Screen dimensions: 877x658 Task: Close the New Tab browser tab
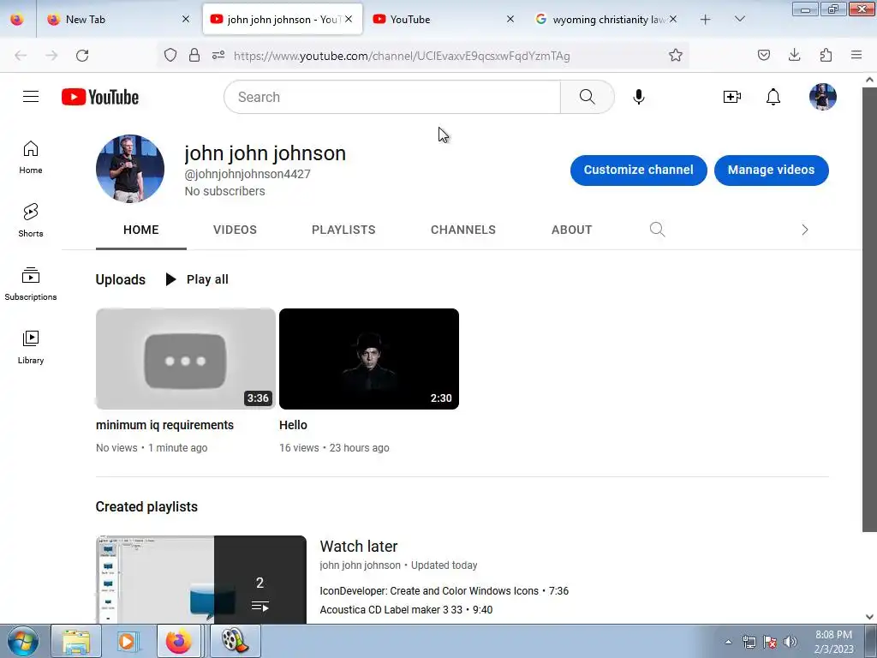[x=186, y=20]
